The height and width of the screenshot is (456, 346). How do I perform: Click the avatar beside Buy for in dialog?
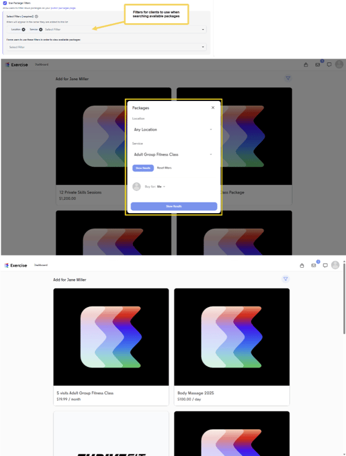pos(137,186)
